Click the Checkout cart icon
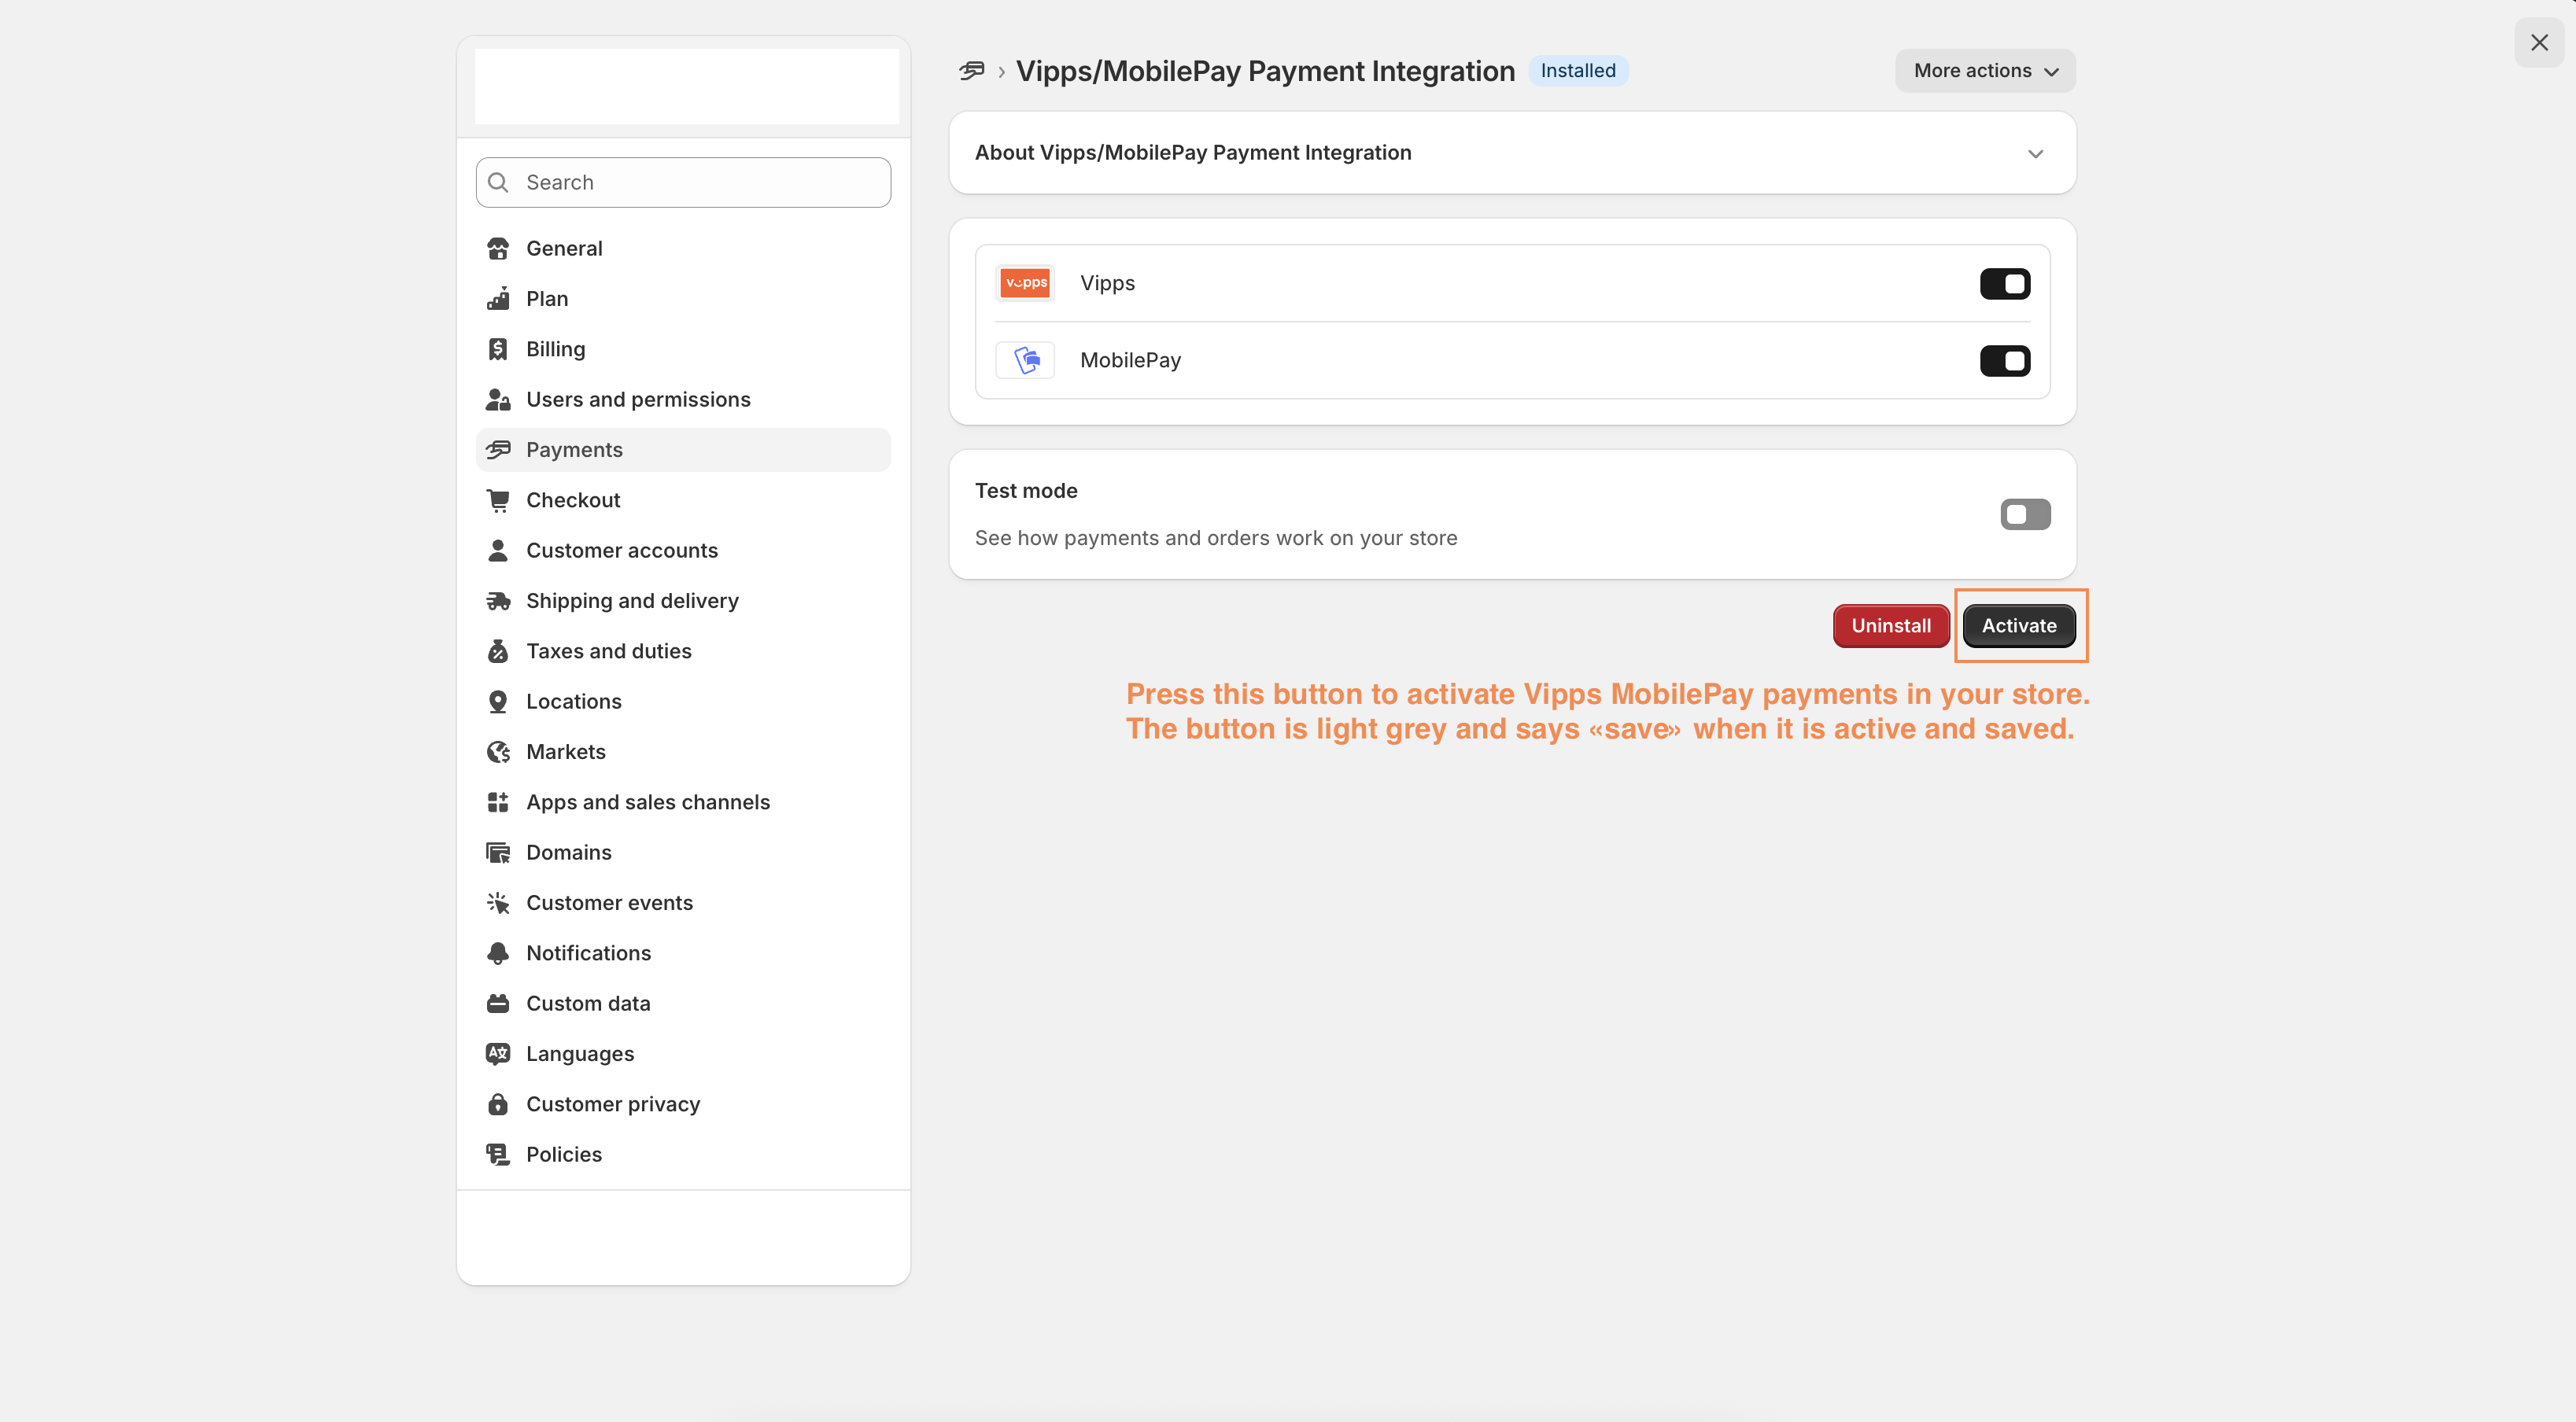This screenshot has height=1422, width=2576. click(x=498, y=501)
